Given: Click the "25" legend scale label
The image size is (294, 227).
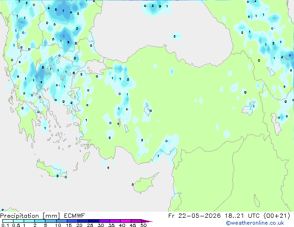Looking at the screenshot, I should (90, 225).
